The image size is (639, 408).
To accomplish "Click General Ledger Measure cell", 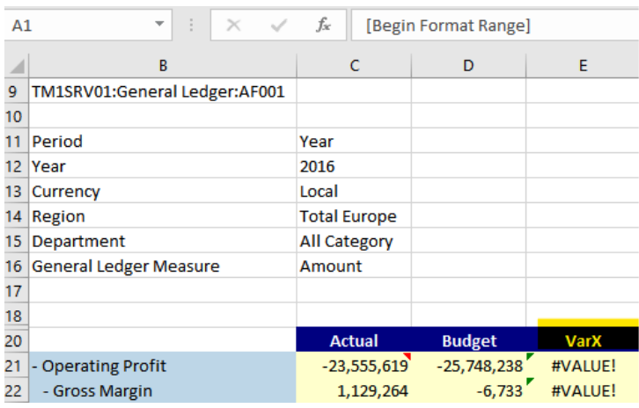I will pyautogui.click(x=163, y=266).
